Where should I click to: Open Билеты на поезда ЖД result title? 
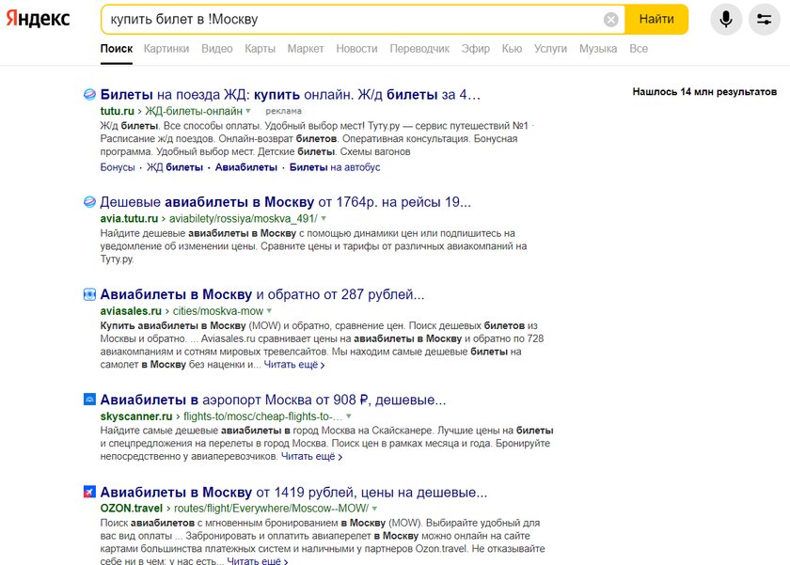tap(291, 94)
